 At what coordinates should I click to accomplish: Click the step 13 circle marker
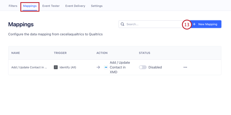tap(187, 24)
